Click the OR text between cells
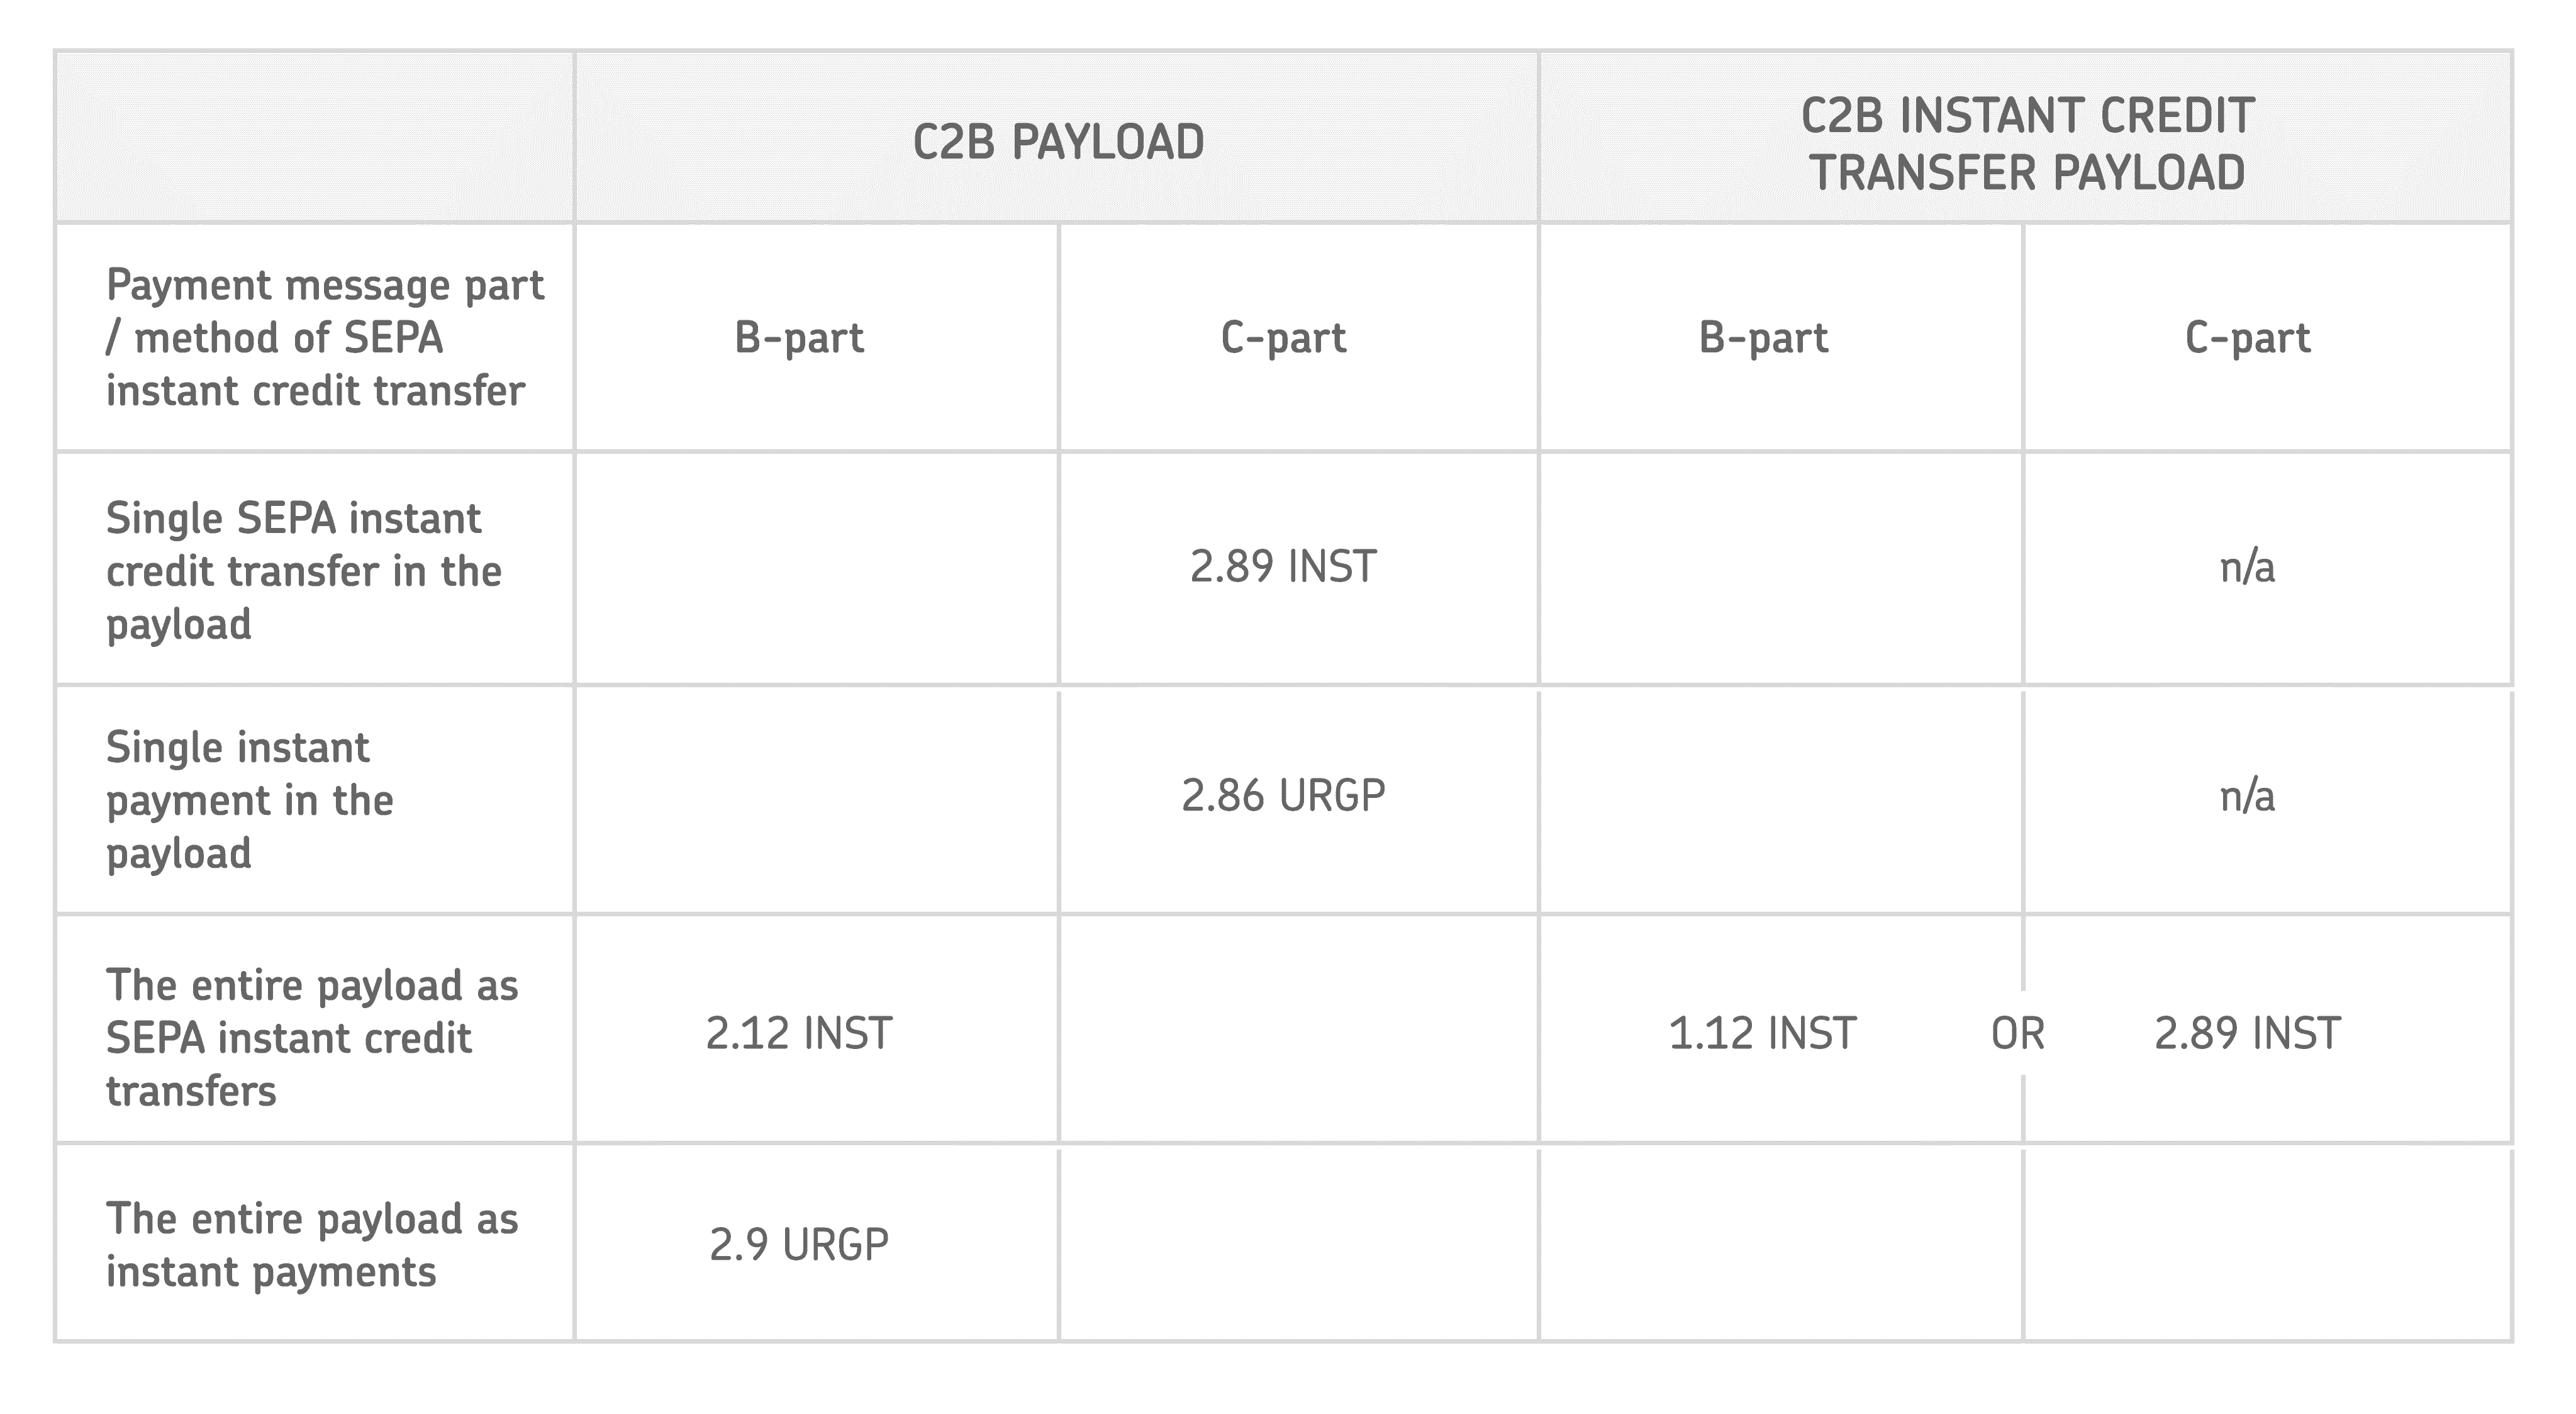Viewport: 2576px width, 1414px height. (2018, 1034)
